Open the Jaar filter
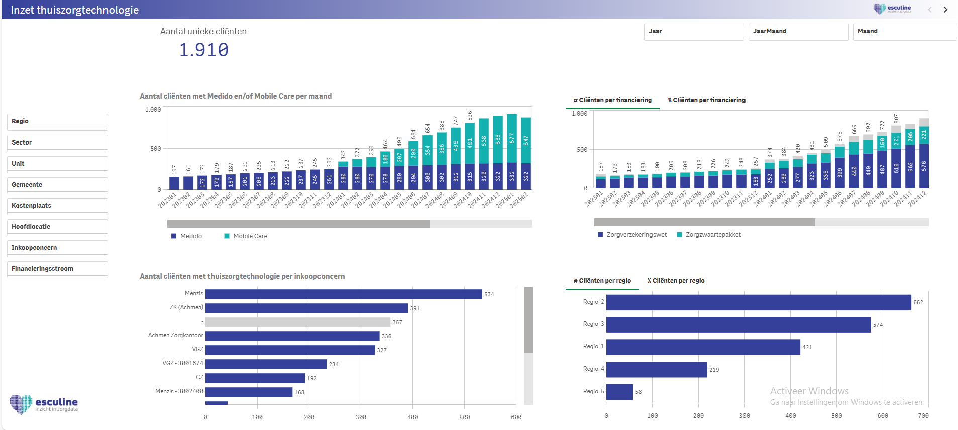 693,31
